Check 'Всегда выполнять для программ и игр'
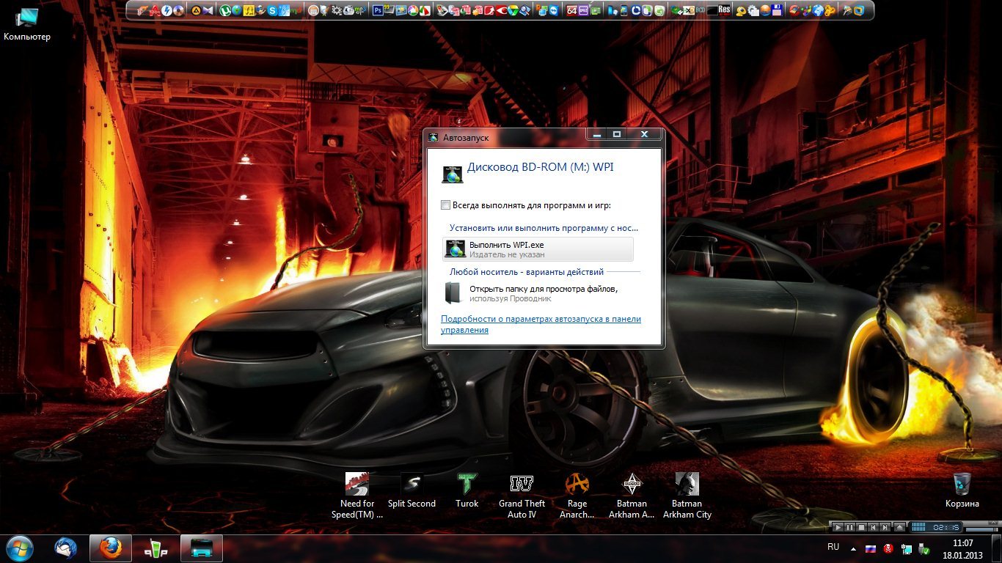Image resolution: width=1002 pixels, height=563 pixels. tap(445, 205)
